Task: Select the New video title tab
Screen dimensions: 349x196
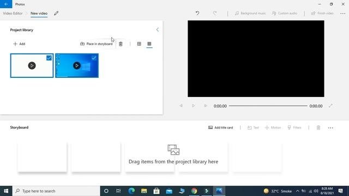Action: pyautogui.click(x=39, y=13)
